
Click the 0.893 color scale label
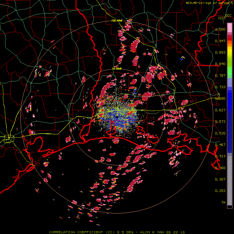(x=220, y=52)
